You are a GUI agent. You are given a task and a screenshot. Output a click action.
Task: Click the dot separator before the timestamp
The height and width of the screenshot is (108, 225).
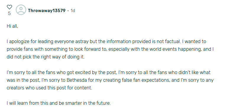pyautogui.click(x=68, y=11)
